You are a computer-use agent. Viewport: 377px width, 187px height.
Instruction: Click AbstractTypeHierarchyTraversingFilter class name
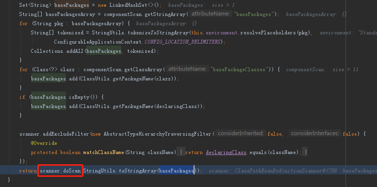pyautogui.click(x=157, y=134)
